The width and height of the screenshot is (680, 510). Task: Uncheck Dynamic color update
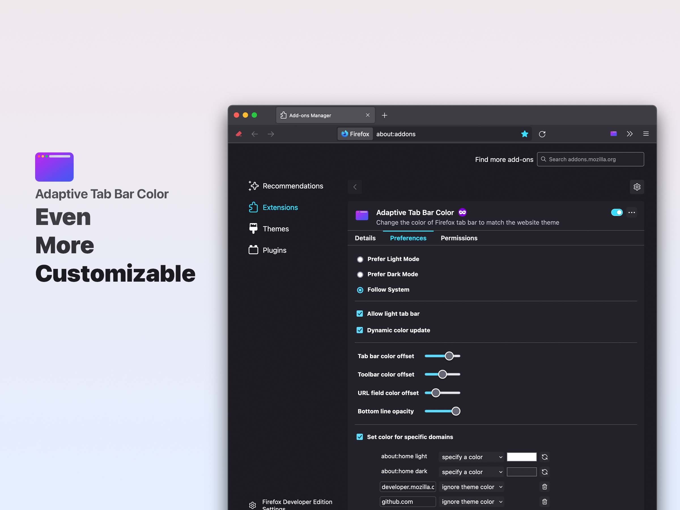pyautogui.click(x=360, y=330)
